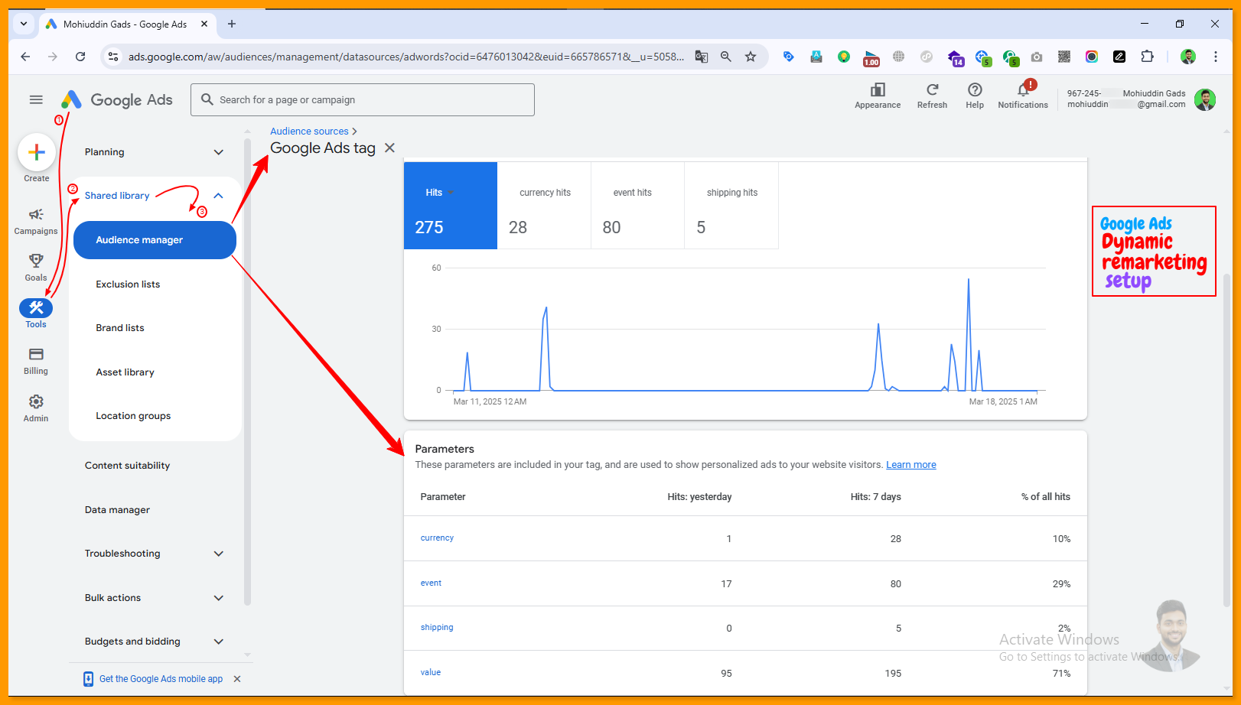
Task: Expand the Planning section
Action: coord(218,152)
